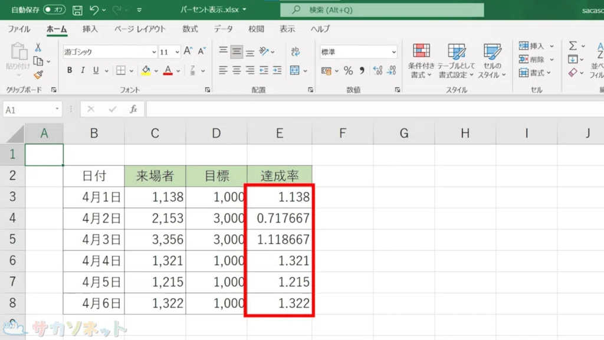Click the Clear eraser icon
This screenshot has height=340, width=604.
click(573, 73)
